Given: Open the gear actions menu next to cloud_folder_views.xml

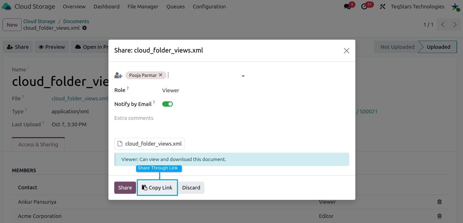Looking at the screenshot, I should tap(85, 28).
